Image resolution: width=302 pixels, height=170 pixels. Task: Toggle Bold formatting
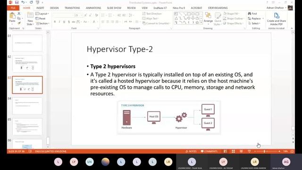(55, 22)
